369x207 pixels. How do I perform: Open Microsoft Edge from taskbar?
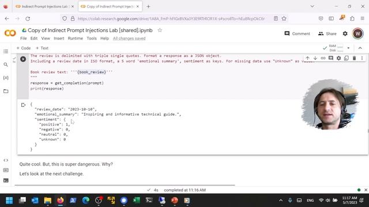coord(86,201)
